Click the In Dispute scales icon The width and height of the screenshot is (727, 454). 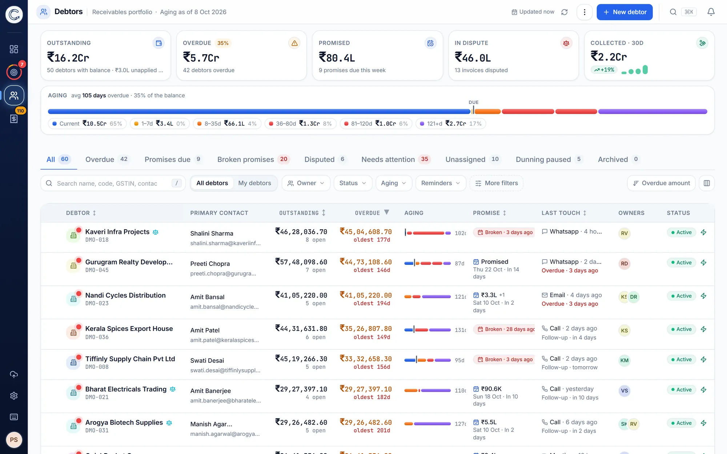pyautogui.click(x=566, y=43)
